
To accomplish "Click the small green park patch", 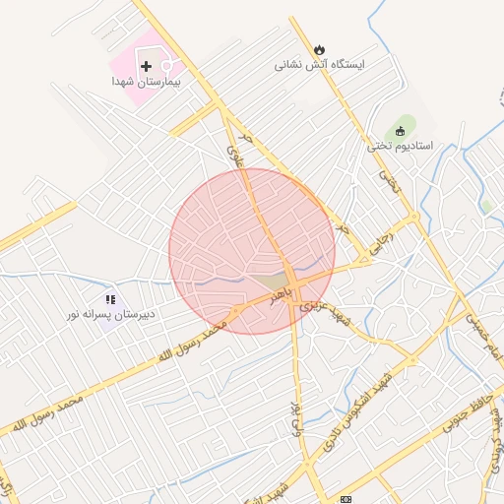I will pos(487,207).
